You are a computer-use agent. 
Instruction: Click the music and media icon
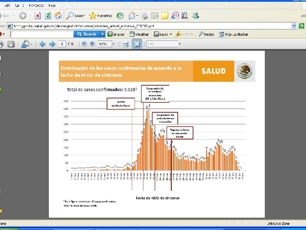pos(175,16)
